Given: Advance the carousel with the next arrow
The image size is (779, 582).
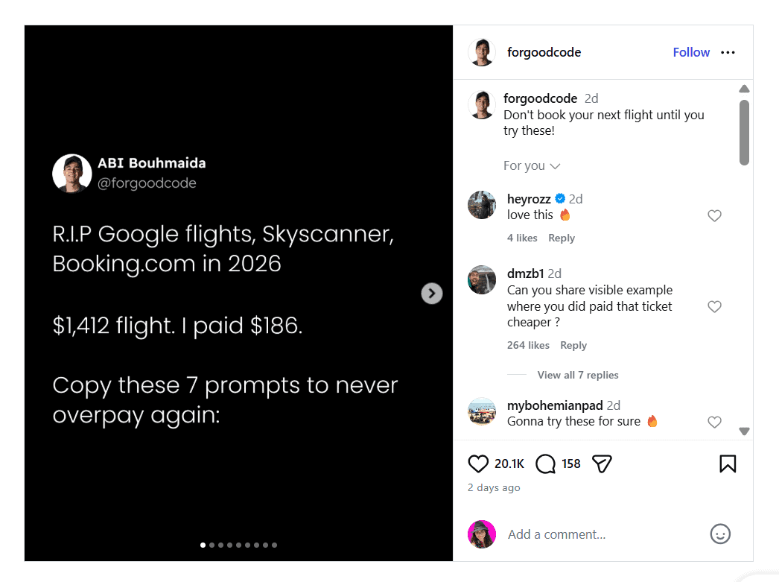Looking at the screenshot, I should (432, 294).
